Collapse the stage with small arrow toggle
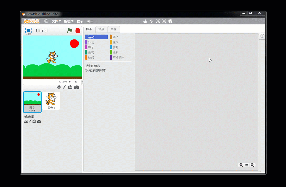This screenshot has height=187, width=286. point(82,82)
